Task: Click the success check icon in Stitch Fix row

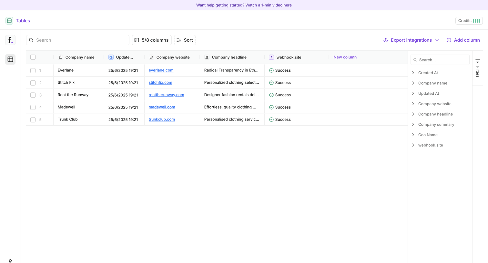Action: [271, 83]
